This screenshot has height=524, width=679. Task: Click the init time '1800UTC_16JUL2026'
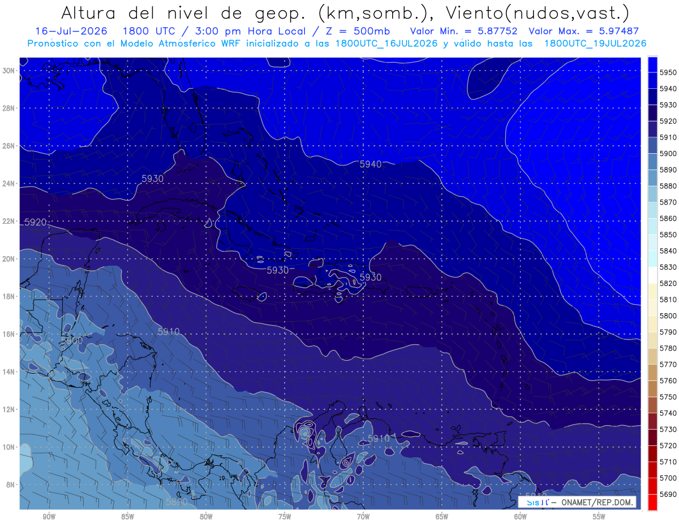(386, 44)
